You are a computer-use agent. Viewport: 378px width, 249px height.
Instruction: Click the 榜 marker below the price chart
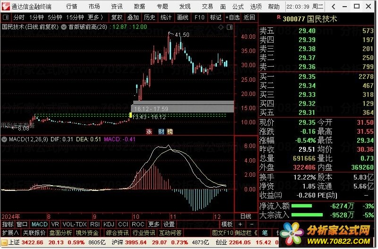pos(170,132)
